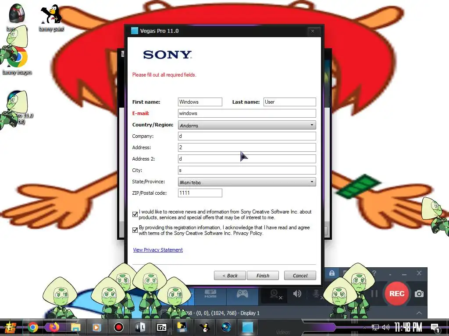
Task: Close the Vegas Pro 11.0 dialog
Action: (x=313, y=31)
